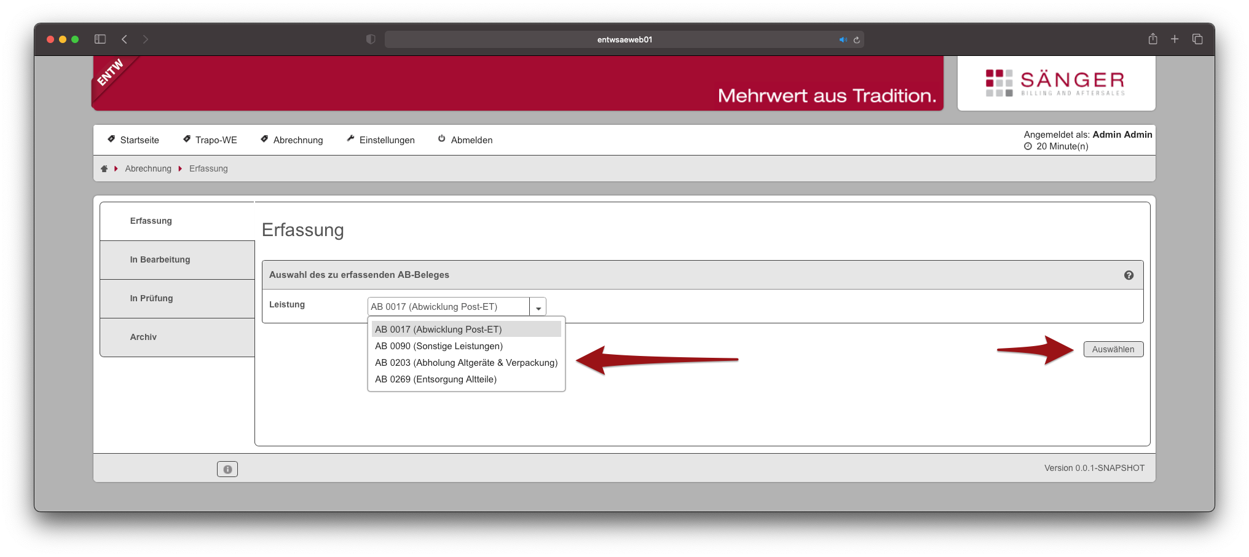The image size is (1249, 557).
Task: Click the home icon in breadcrumb
Action: [x=104, y=168]
